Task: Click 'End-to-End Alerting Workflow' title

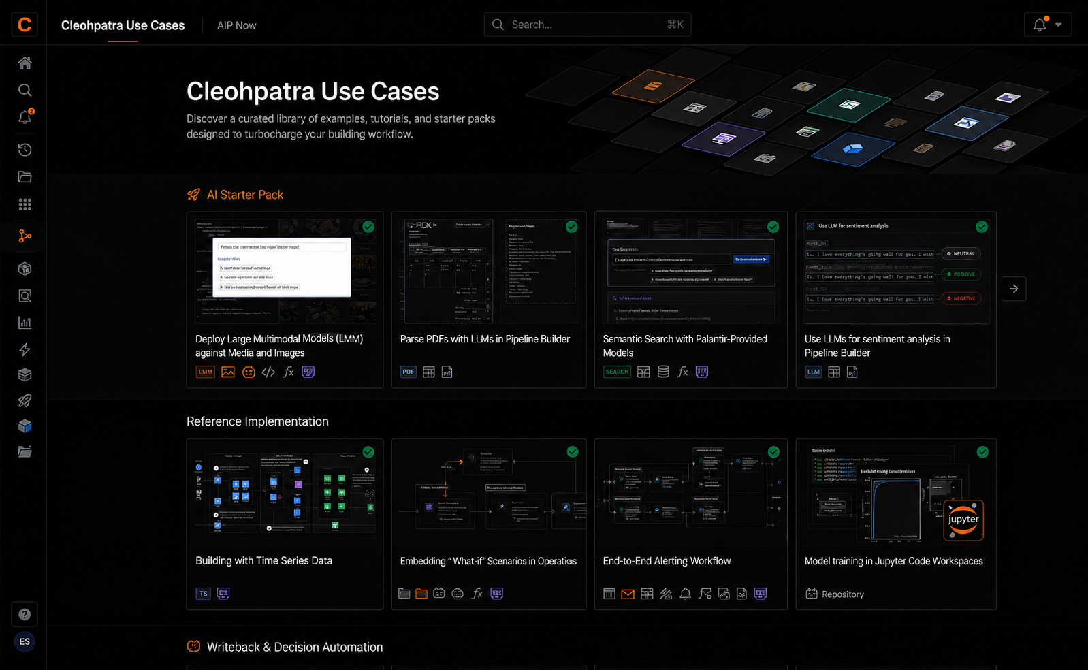Action: [x=667, y=561]
